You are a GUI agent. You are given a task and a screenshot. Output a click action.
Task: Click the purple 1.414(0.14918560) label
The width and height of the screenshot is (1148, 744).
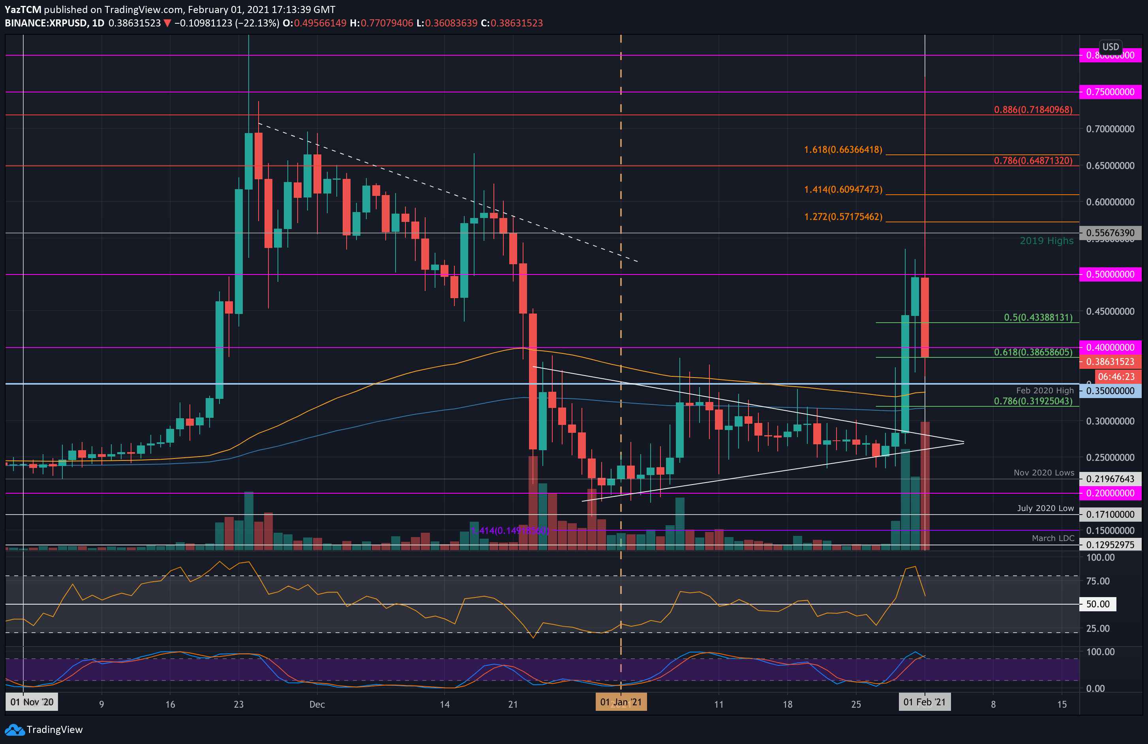pyautogui.click(x=510, y=530)
